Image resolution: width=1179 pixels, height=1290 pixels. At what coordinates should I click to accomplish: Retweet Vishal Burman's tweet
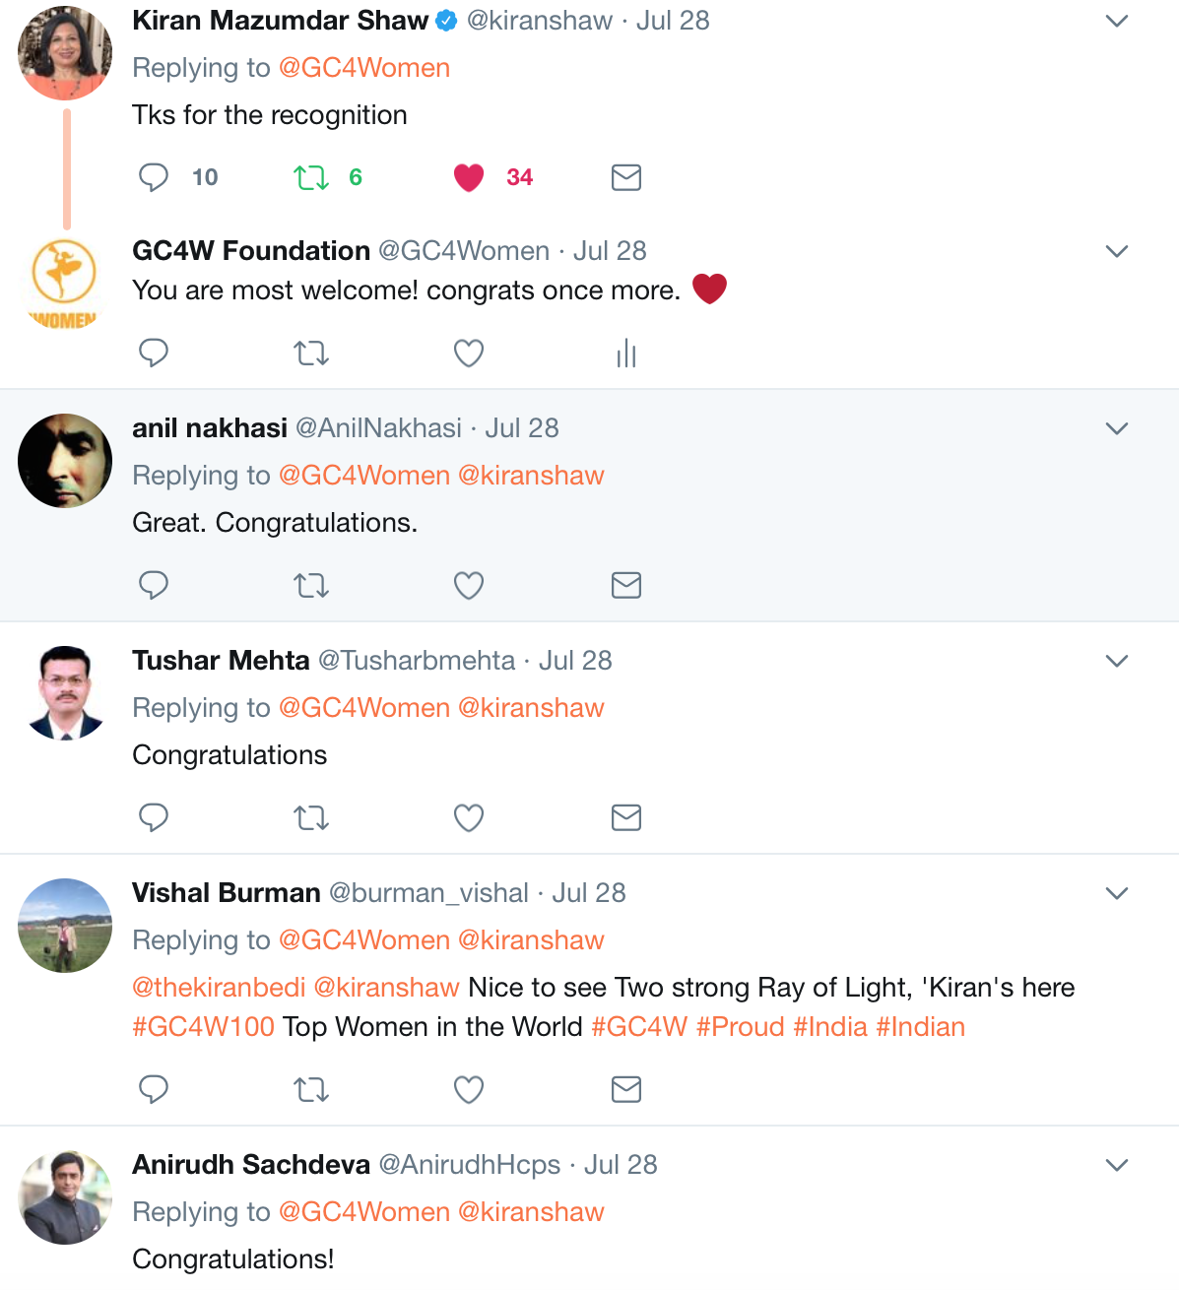311,1089
